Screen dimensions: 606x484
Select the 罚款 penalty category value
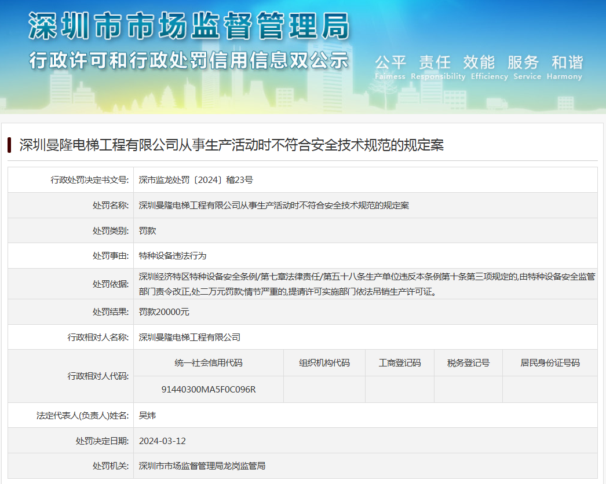pyautogui.click(x=147, y=231)
